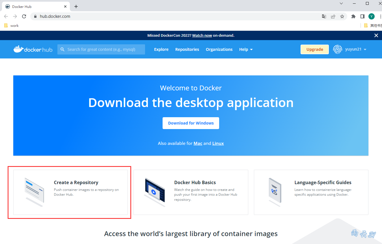Click the share page icon
The height and width of the screenshot is (244, 382).
tap(333, 16)
